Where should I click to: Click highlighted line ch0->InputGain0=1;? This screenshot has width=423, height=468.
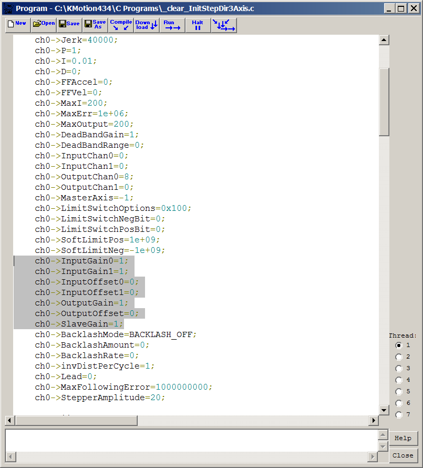pos(81,261)
